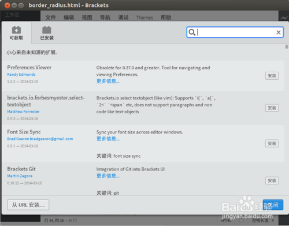Open Matthew Forrester author link
Image resolution: width=289 pixels, height=226 pixels.
(23, 112)
